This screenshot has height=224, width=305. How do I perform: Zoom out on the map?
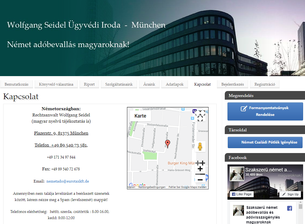200,180
